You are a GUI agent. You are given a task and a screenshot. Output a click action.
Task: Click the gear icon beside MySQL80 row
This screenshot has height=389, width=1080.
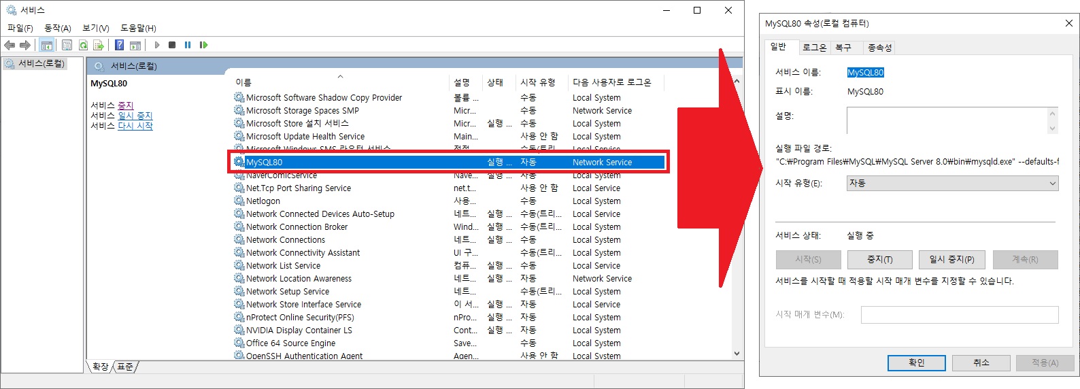[239, 162]
